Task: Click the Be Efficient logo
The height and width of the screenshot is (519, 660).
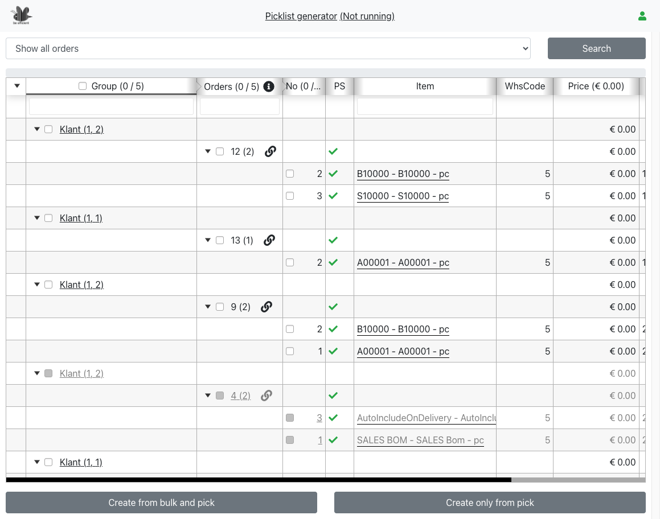Action: coord(22,15)
